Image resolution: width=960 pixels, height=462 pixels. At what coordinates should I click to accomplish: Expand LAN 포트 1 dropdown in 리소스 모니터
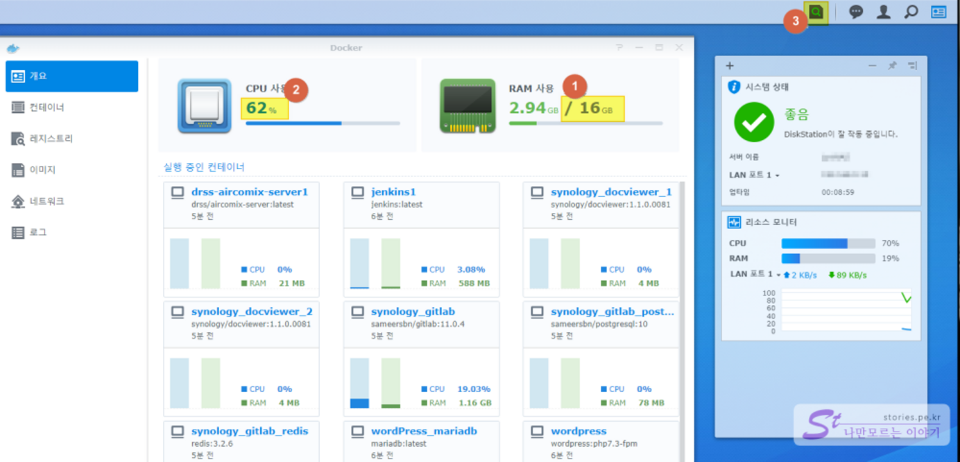click(x=778, y=275)
